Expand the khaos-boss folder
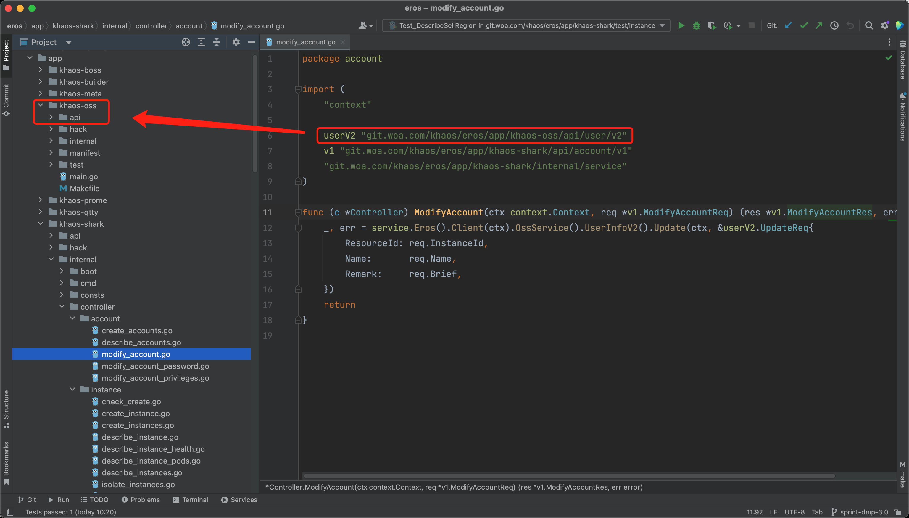The height and width of the screenshot is (518, 909). [41, 70]
